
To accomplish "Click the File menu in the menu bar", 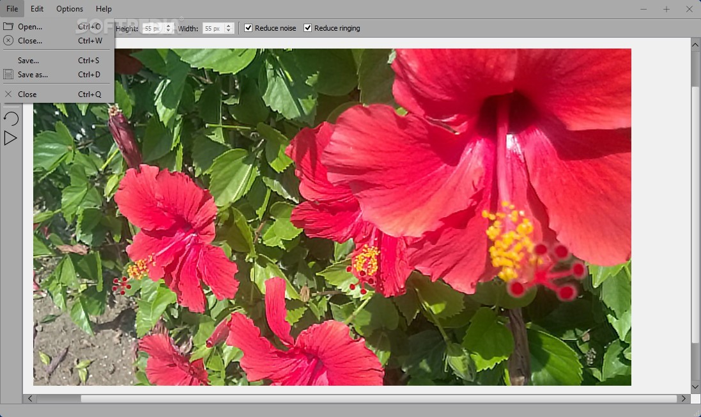I will [12, 9].
